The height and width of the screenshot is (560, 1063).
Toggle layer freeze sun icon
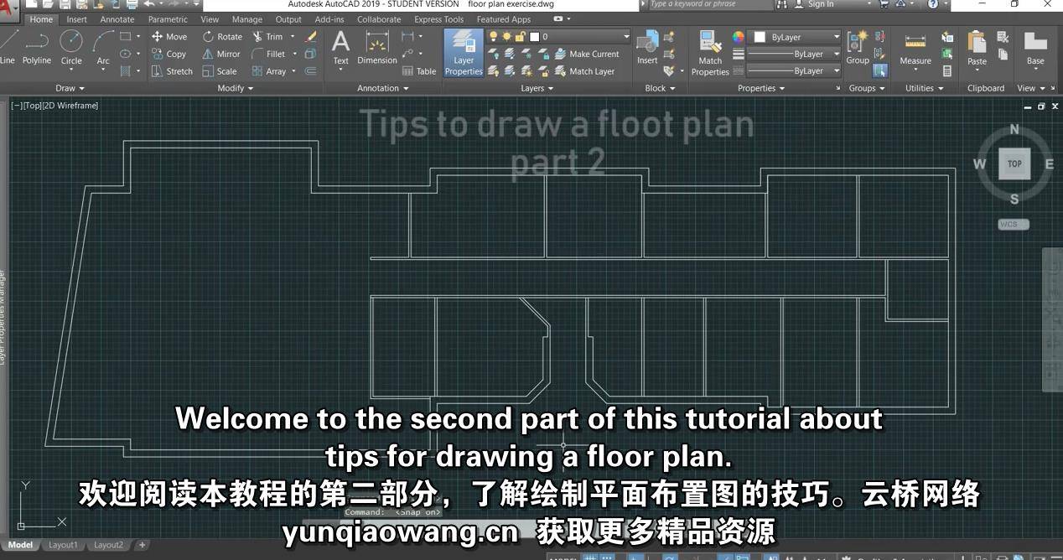pyautogui.click(x=506, y=37)
